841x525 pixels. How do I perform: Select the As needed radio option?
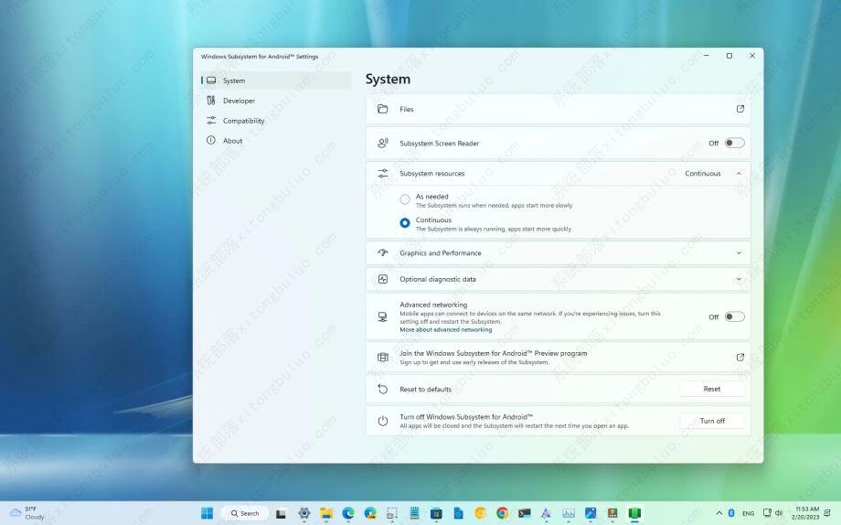point(405,199)
